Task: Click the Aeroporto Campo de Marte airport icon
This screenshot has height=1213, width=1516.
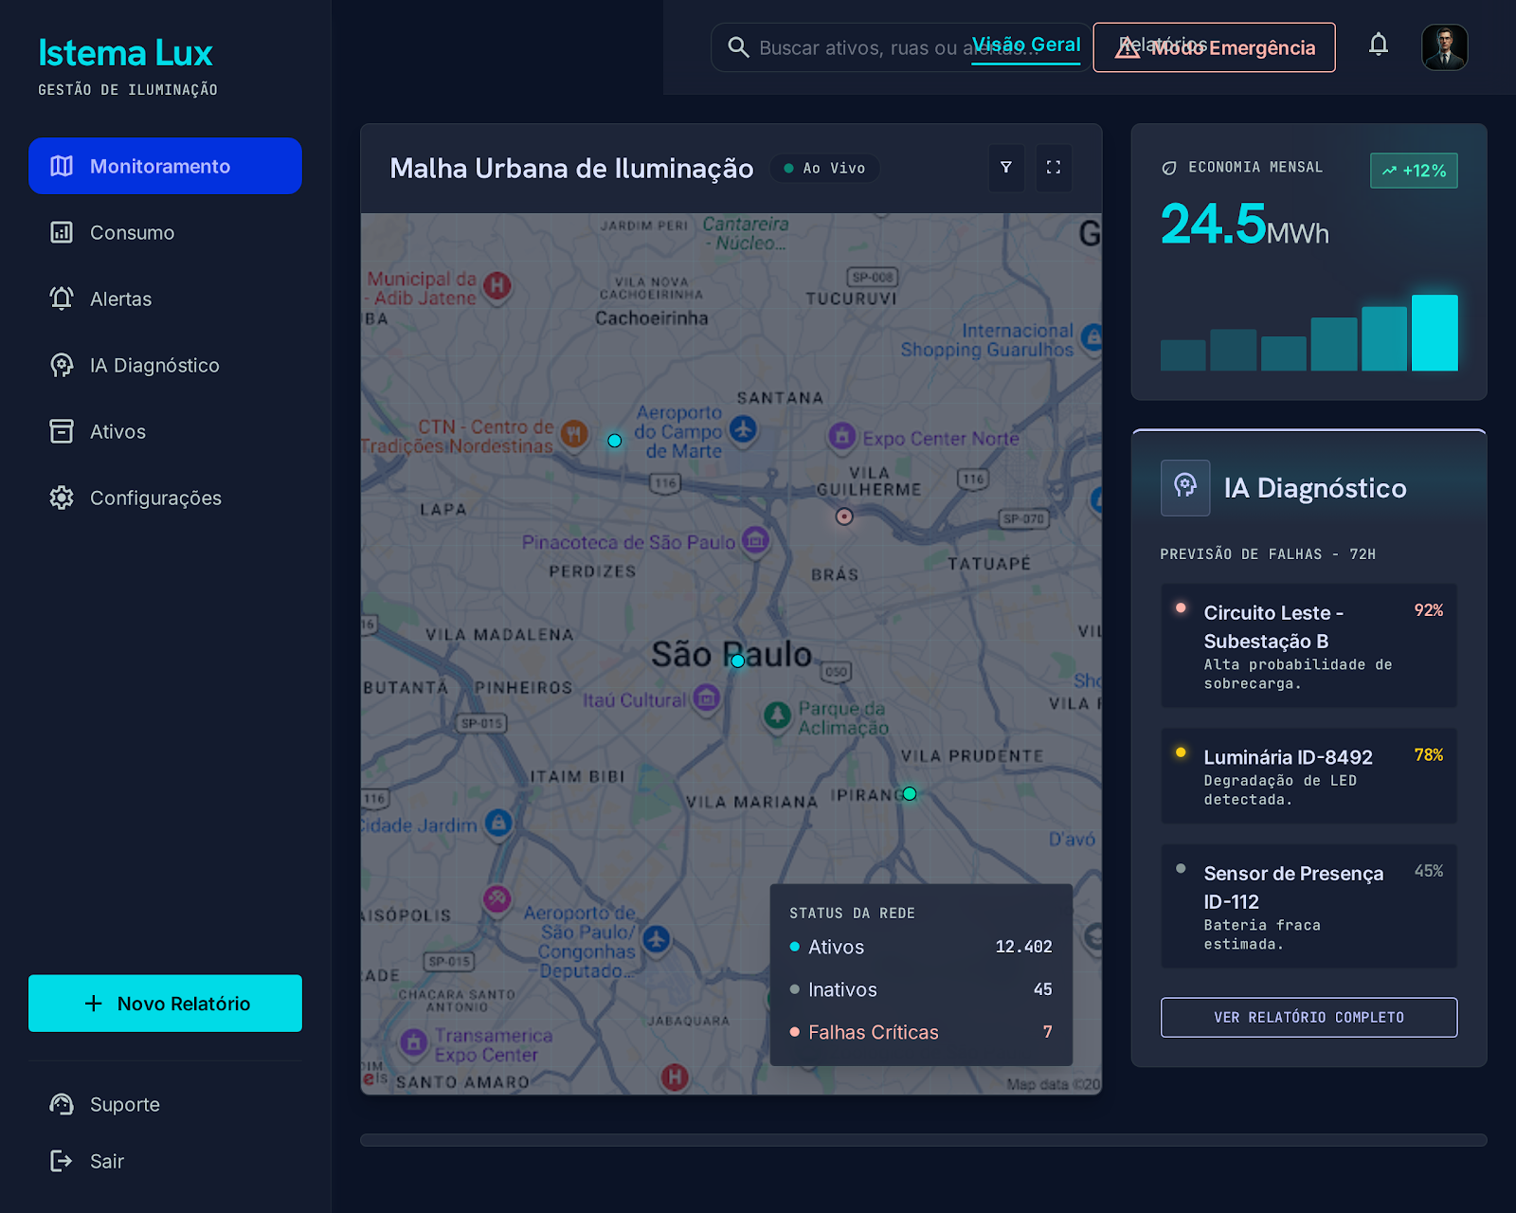Action: point(743,429)
